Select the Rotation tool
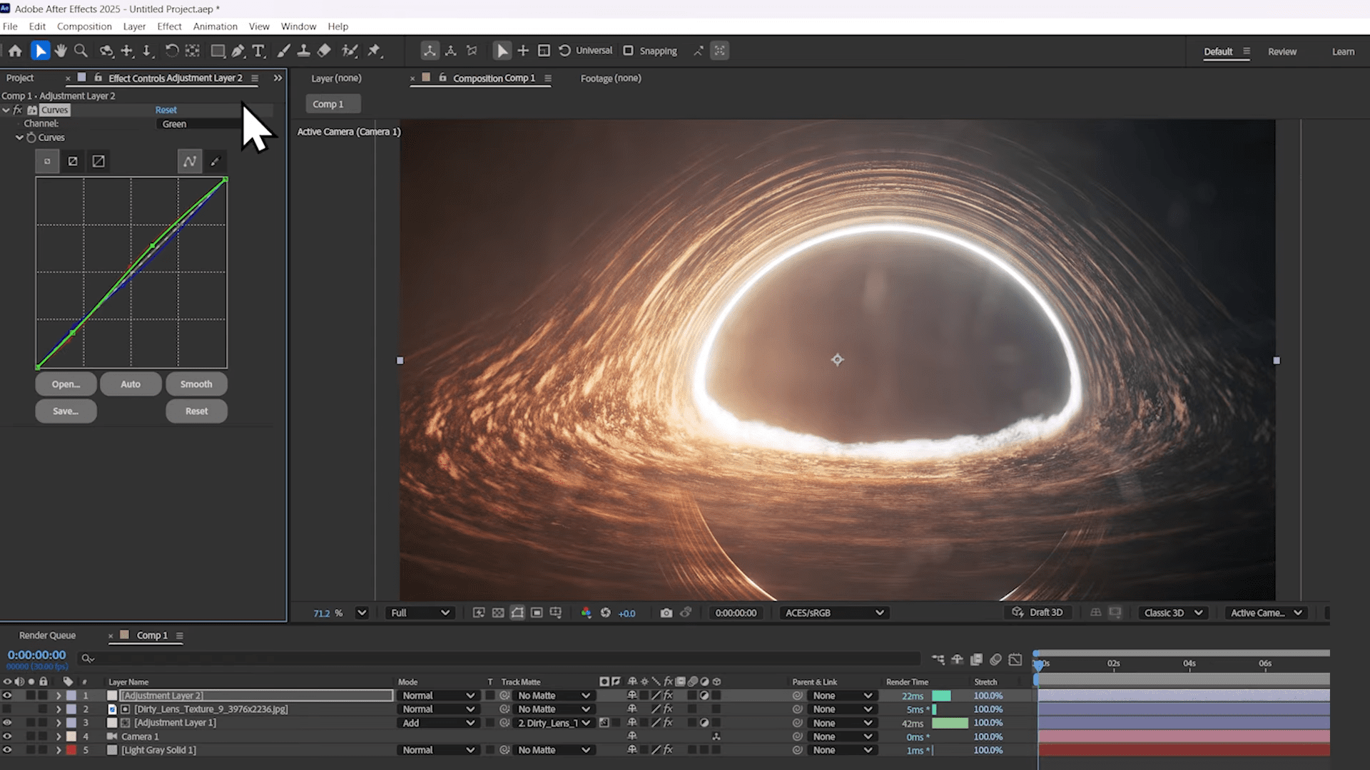 [171, 51]
